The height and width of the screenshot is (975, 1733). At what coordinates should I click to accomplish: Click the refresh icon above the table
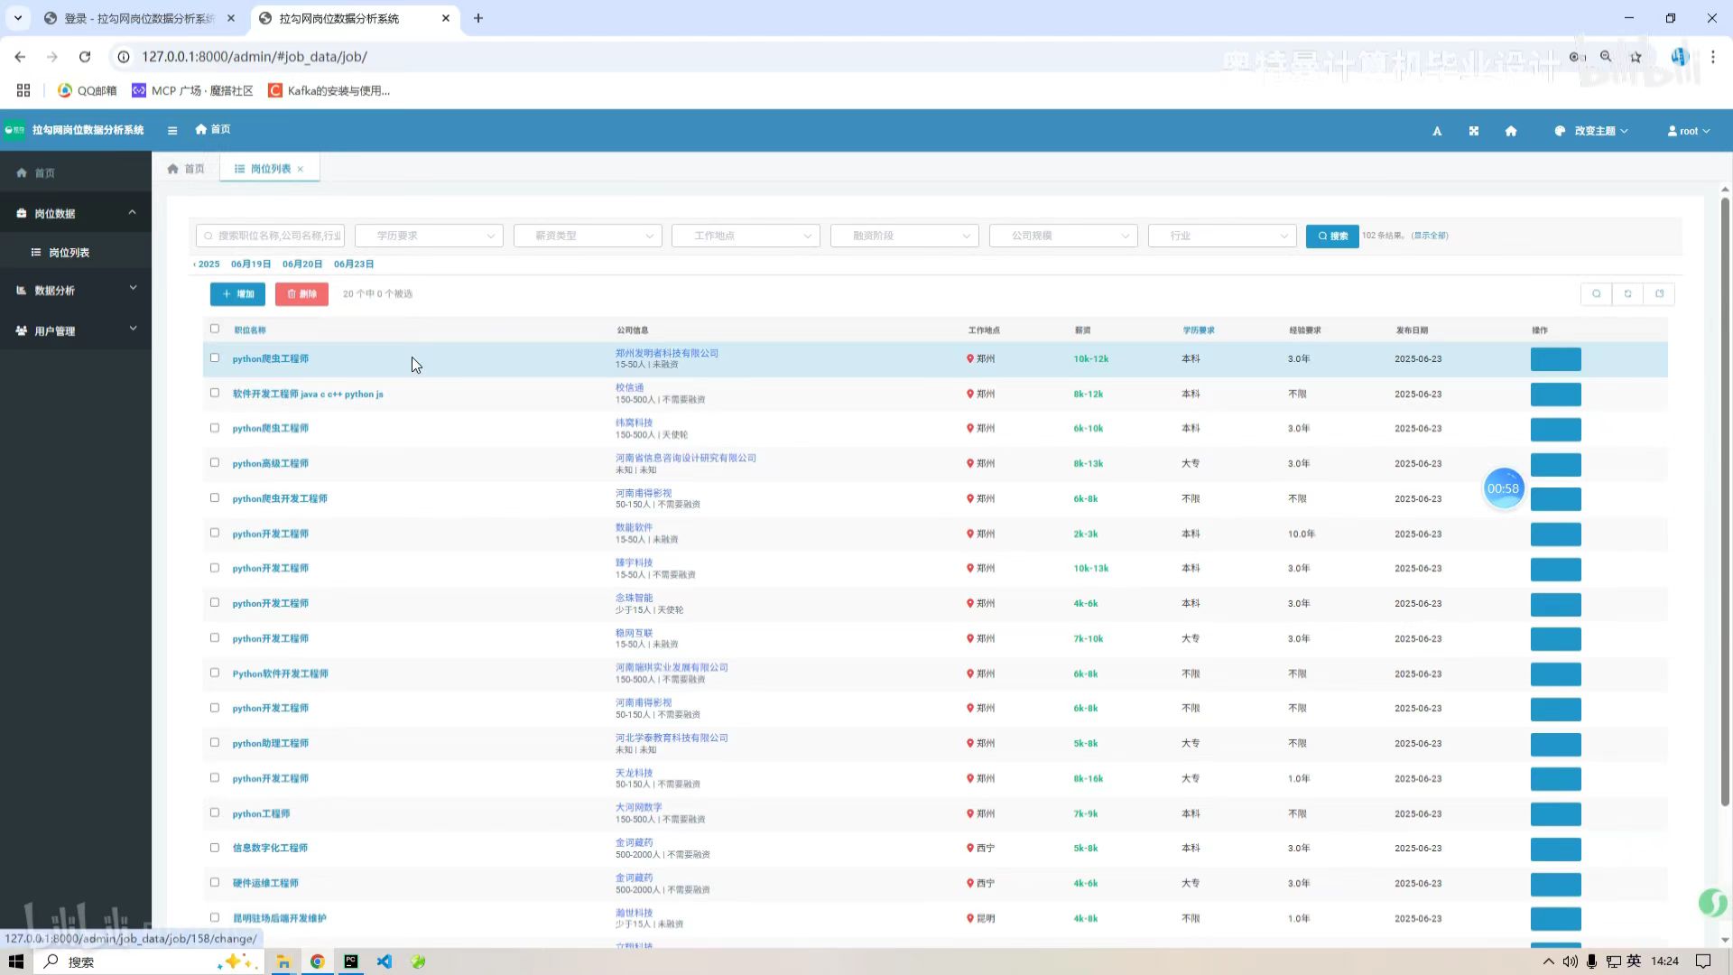(x=1628, y=294)
